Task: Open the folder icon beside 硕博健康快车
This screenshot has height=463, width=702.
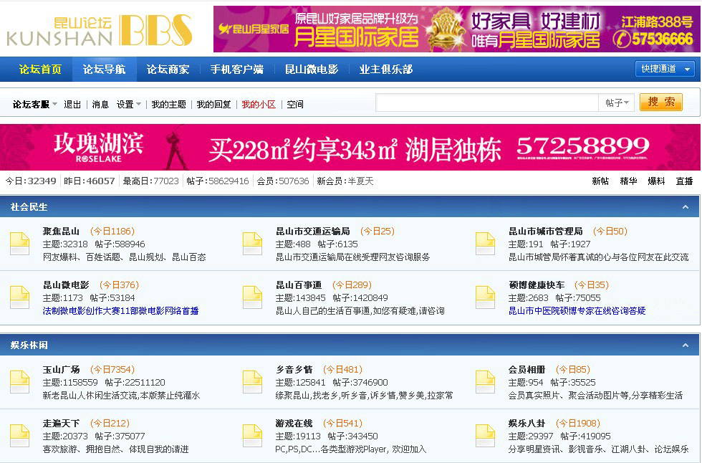Action: click(486, 297)
